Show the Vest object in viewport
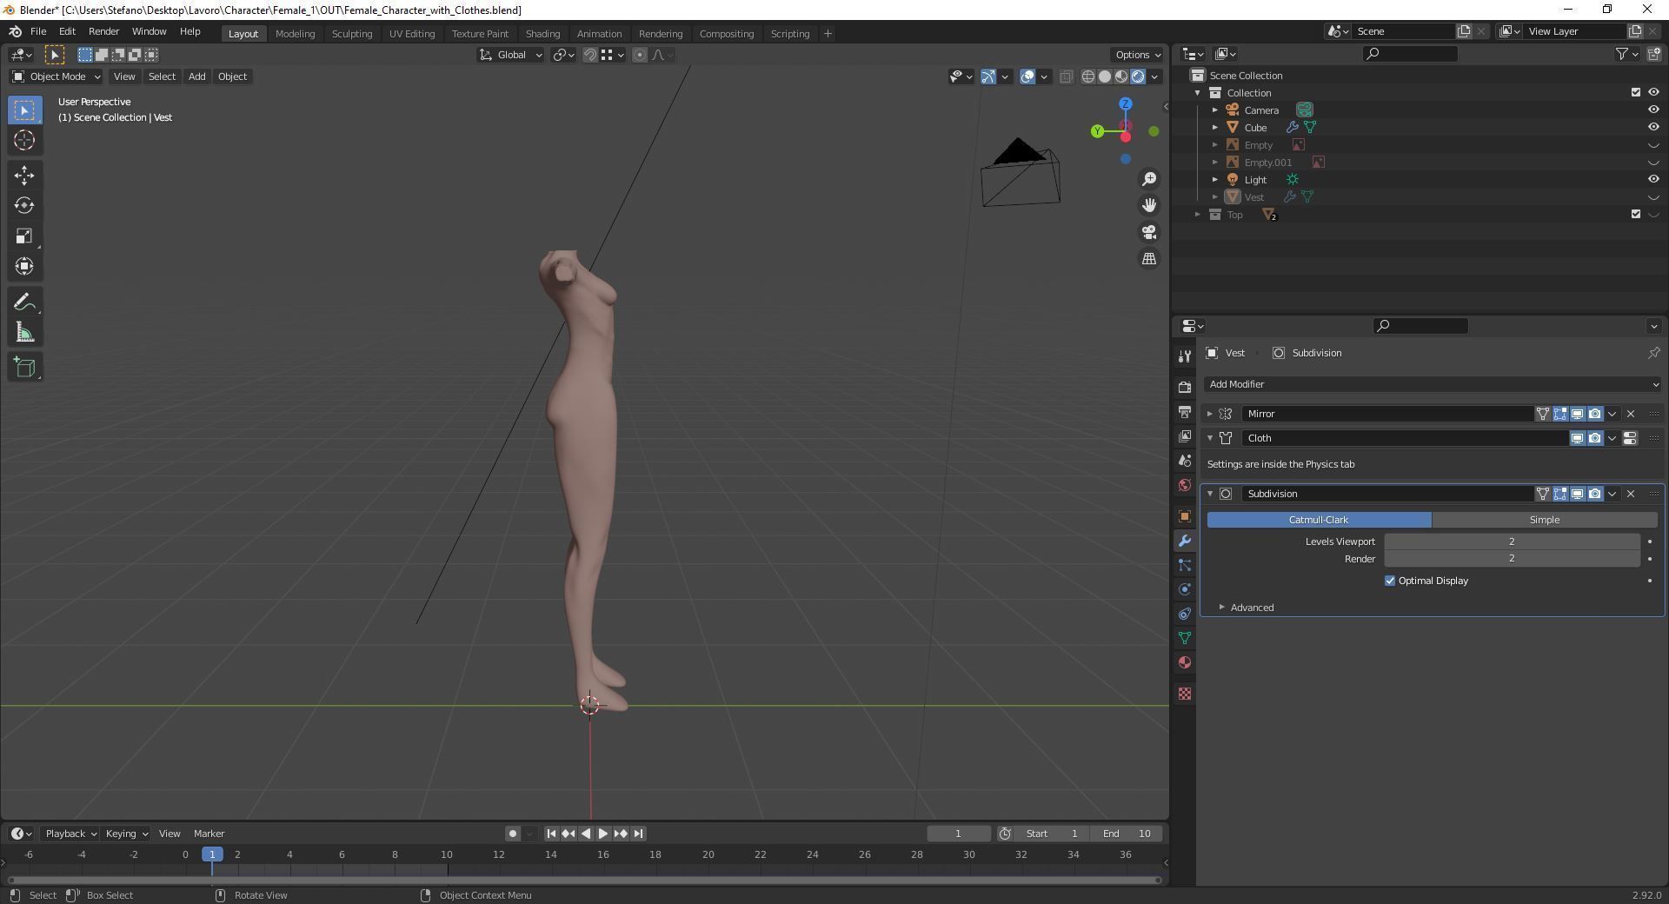Viewport: 1669px width, 904px height. 1653,197
